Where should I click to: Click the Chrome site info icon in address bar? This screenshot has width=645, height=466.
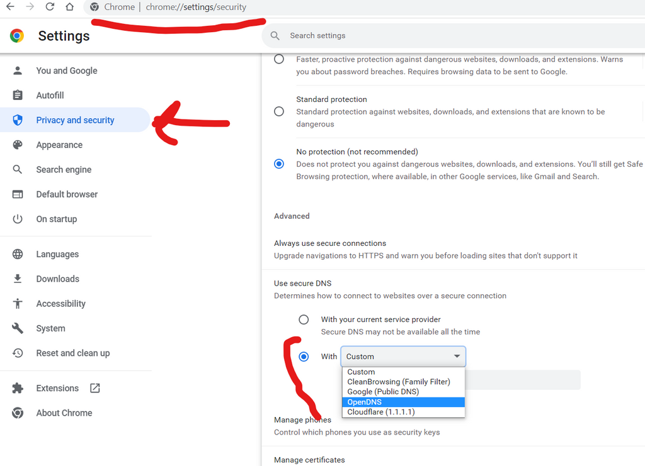coord(94,7)
